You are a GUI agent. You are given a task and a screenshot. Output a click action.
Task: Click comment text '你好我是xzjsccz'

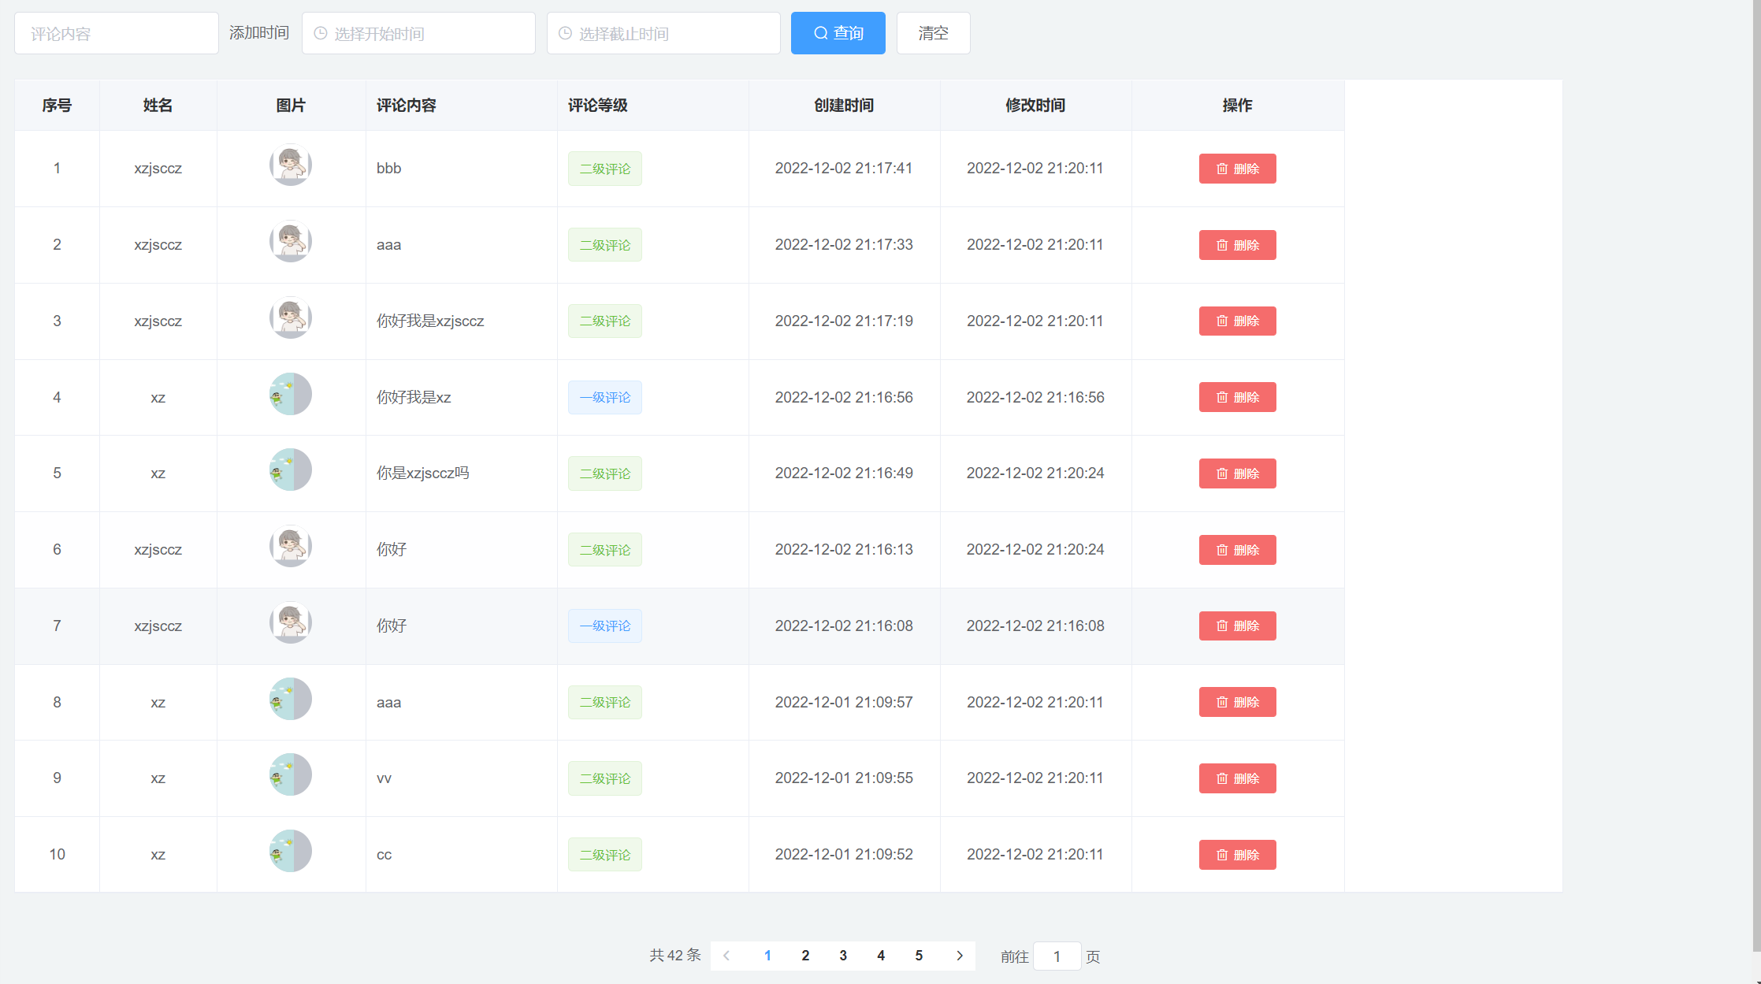click(x=430, y=321)
